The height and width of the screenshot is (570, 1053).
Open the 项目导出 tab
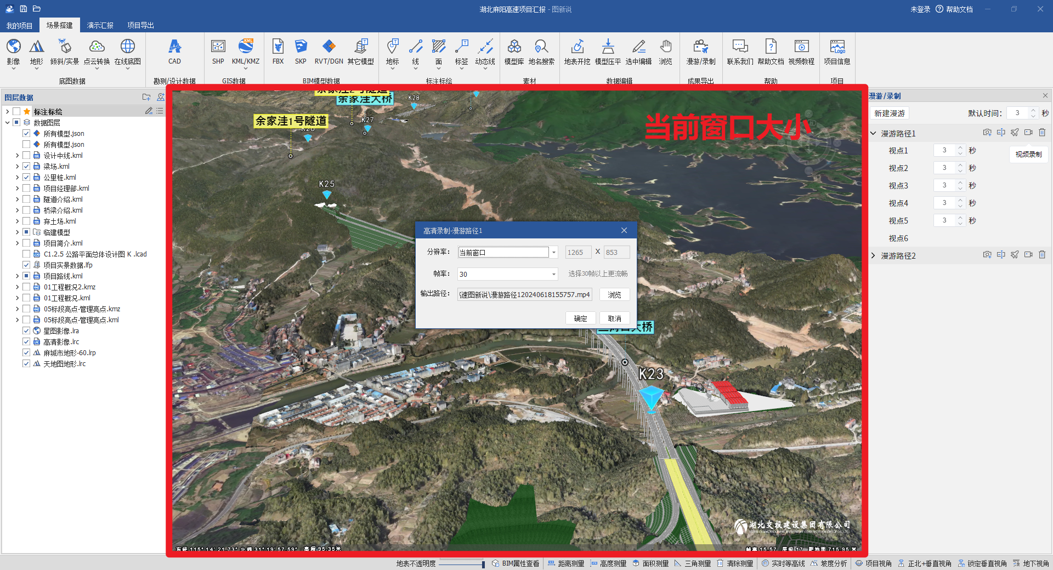point(140,25)
